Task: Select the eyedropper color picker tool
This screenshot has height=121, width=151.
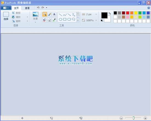Action: click(x=54, y=20)
